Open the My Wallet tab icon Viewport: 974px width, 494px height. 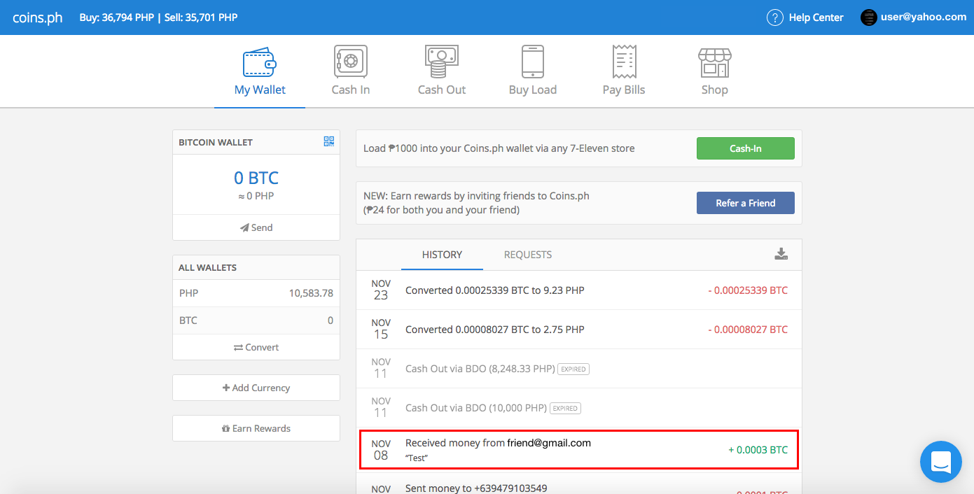[260, 62]
